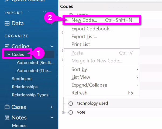Click the circle icon beside technology used
The height and width of the screenshot is (129, 162).
pos(71,103)
